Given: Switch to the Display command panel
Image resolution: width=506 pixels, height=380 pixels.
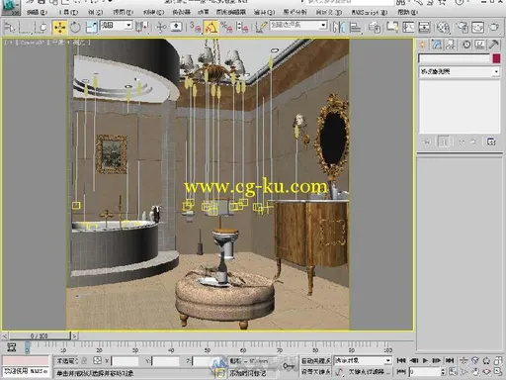Looking at the screenshot, I should tap(480, 45).
